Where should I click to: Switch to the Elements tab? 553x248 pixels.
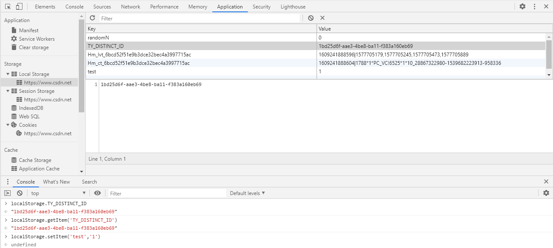(45, 7)
